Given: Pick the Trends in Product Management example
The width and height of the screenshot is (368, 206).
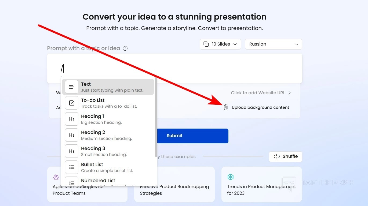Looking at the screenshot, I should click(x=262, y=184).
